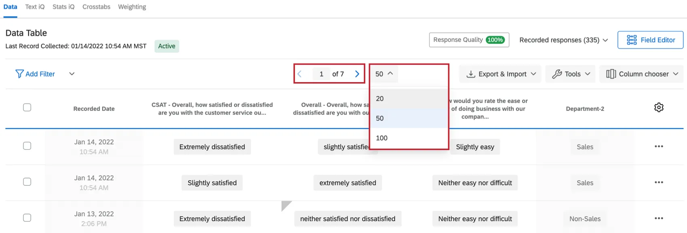
Task: Click the previous page chevron arrow
Action: pyautogui.click(x=299, y=74)
